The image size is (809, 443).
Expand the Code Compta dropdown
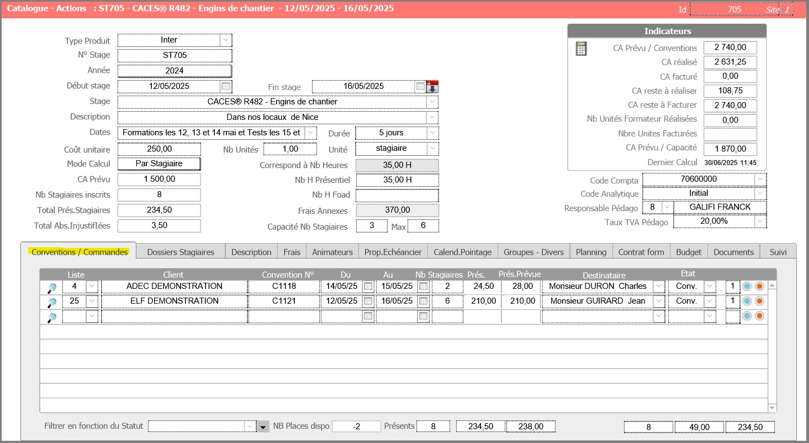[x=760, y=180]
